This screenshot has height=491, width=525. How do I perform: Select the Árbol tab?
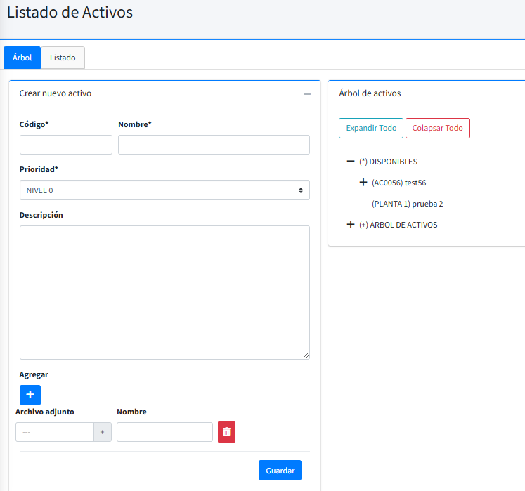22,58
